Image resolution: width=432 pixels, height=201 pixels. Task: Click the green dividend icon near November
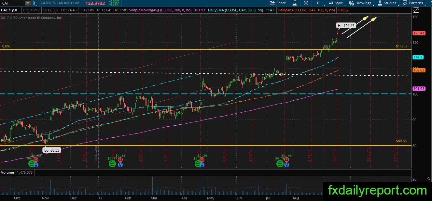pyautogui.click(x=31, y=164)
